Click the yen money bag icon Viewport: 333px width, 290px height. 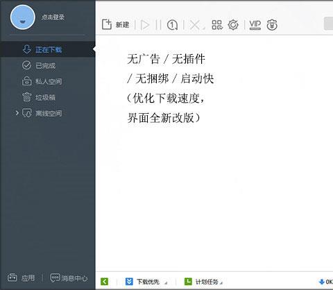point(272,25)
